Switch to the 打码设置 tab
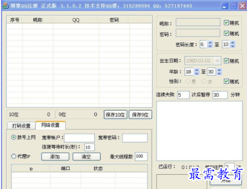This screenshot has width=247, height=189. point(21,126)
